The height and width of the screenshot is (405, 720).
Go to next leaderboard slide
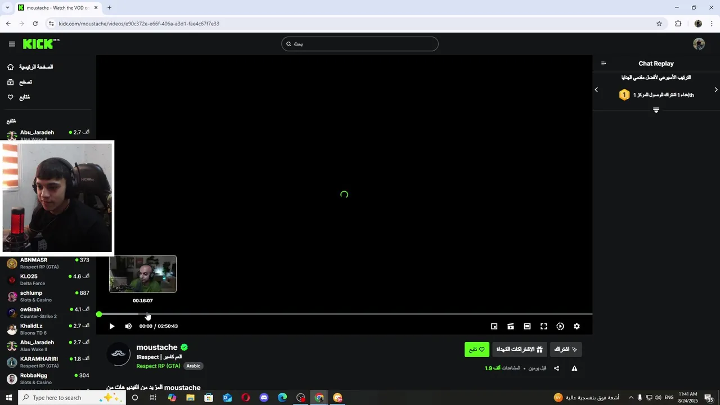click(x=716, y=89)
